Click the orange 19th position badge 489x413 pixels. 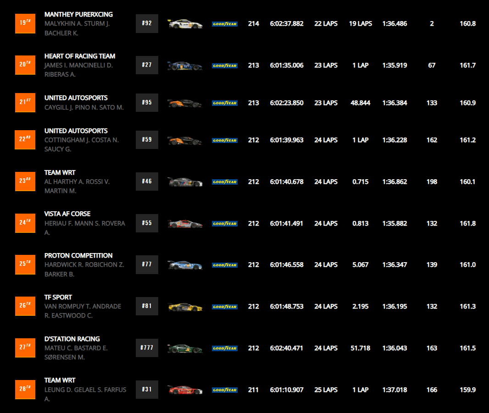point(25,23)
